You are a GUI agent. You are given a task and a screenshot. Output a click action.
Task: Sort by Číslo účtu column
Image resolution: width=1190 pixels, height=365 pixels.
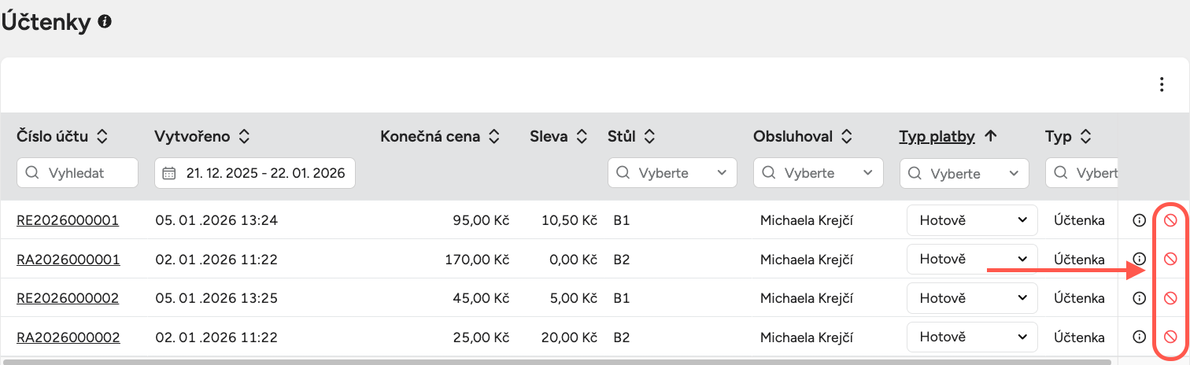[102, 137]
